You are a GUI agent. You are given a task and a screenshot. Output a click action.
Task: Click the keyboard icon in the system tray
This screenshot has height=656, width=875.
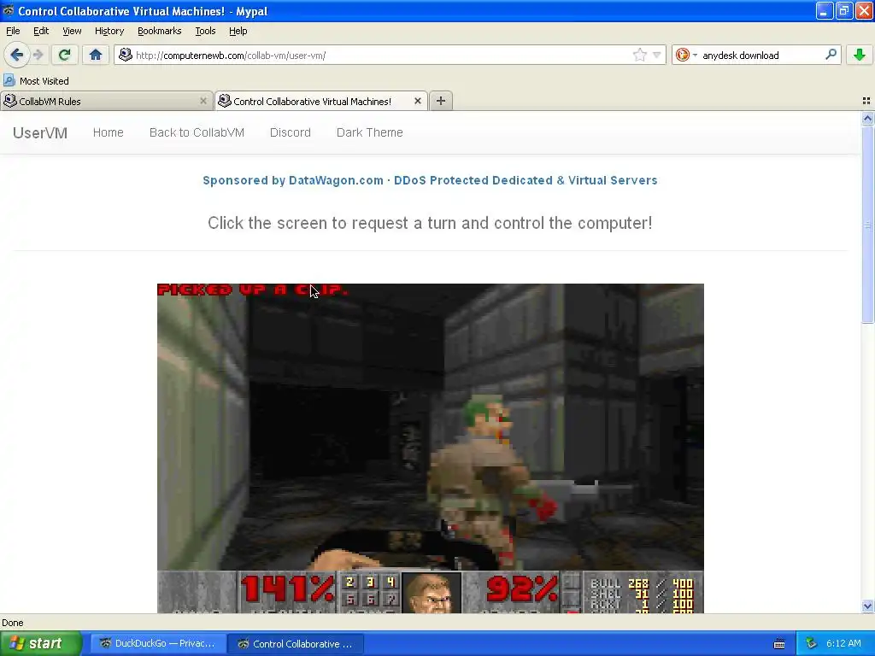779,644
